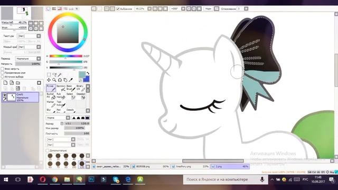Select the hand pan tool
Screen dimensions: 338x190
(x=65, y=80)
